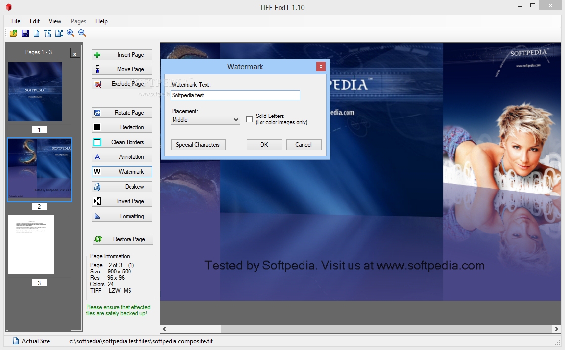The height and width of the screenshot is (350, 565).
Task: Click the 'Pages 1 - 3' panel header
Action: (x=39, y=52)
